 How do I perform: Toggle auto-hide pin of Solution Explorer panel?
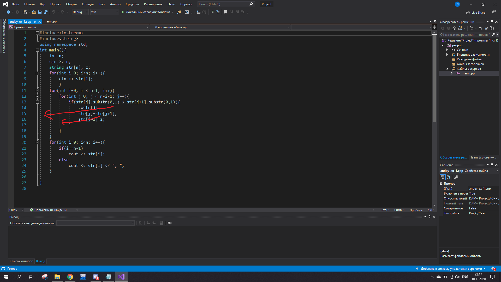click(x=492, y=22)
